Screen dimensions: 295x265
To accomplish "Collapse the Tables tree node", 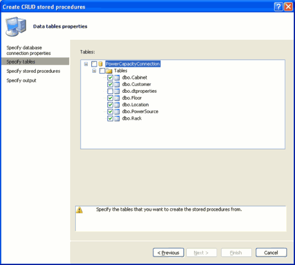I will pyautogui.click(x=94, y=71).
